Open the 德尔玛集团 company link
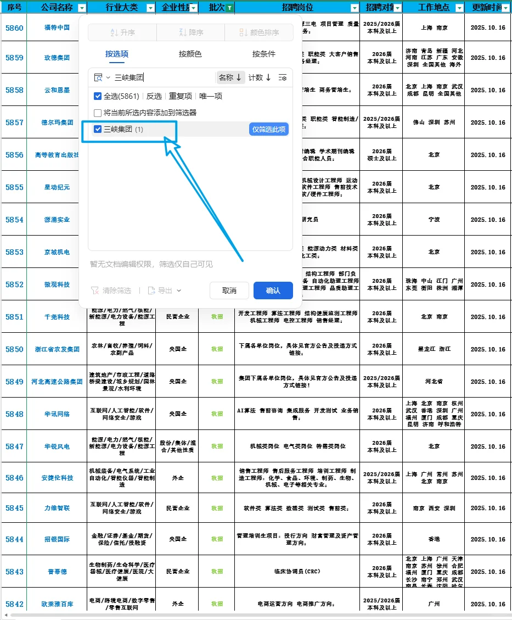The width and height of the screenshot is (512, 620). tap(57, 122)
